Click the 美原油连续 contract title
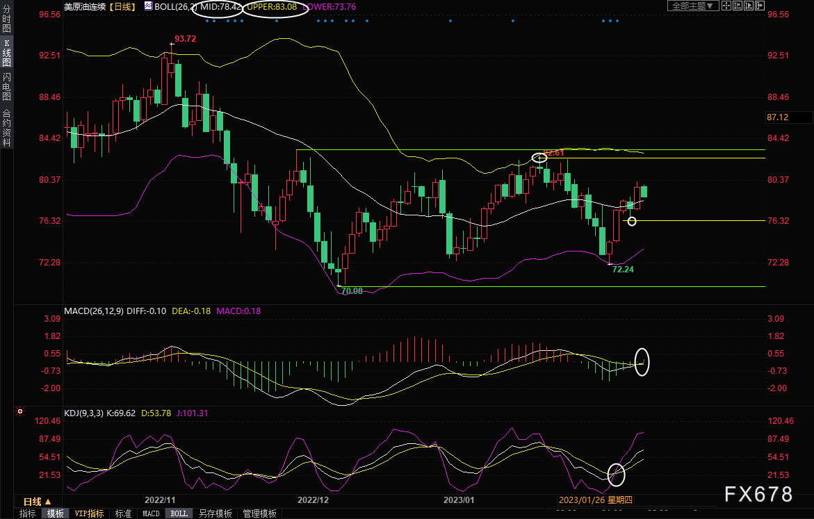 pyautogui.click(x=85, y=7)
